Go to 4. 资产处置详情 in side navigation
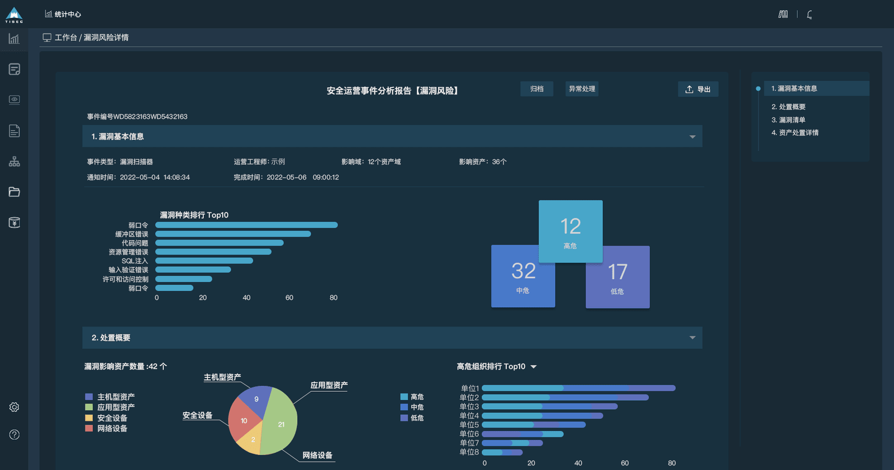Screen dimensions: 894x470 click(x=795, y=133)
